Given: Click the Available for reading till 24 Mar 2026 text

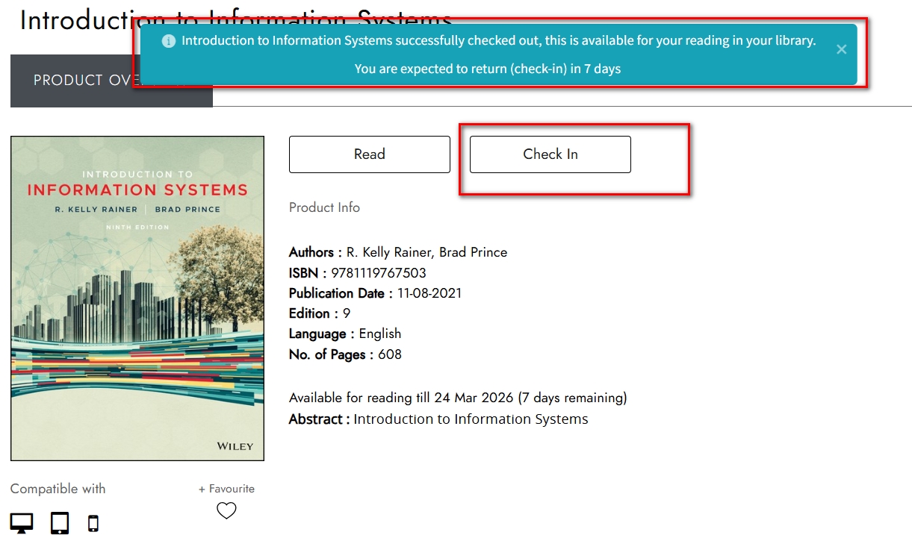Looking at the screenshot, I should point(457,398).
